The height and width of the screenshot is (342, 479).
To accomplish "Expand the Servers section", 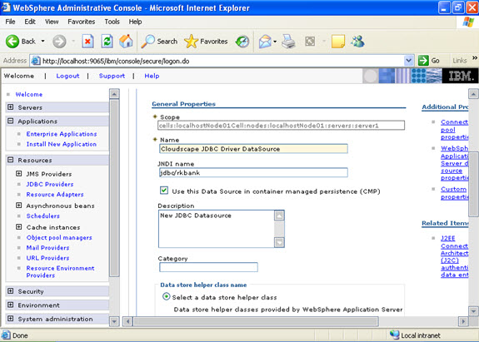I will click(x=11, y=107).
